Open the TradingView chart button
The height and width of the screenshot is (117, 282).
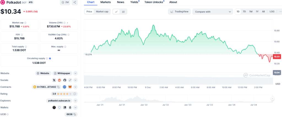(179, 12)
